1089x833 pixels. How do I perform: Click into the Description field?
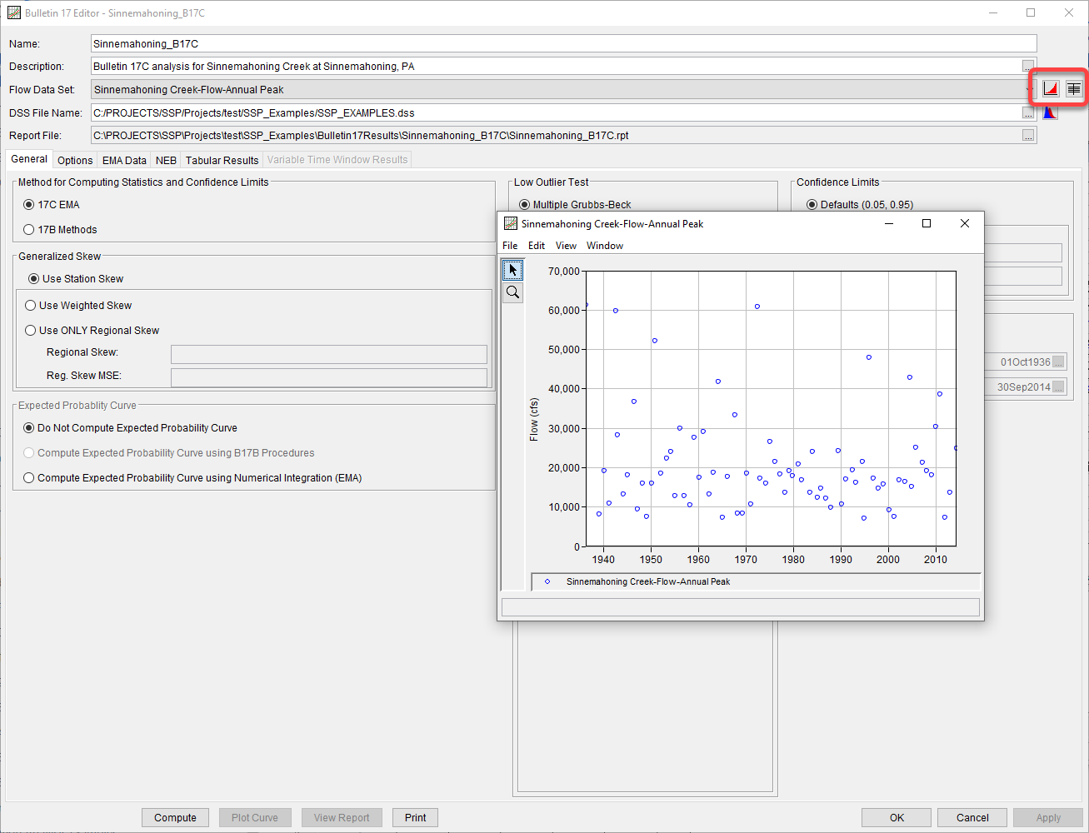556,66
